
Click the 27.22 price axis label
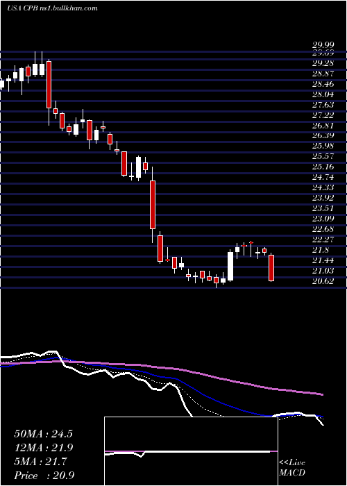323,115
